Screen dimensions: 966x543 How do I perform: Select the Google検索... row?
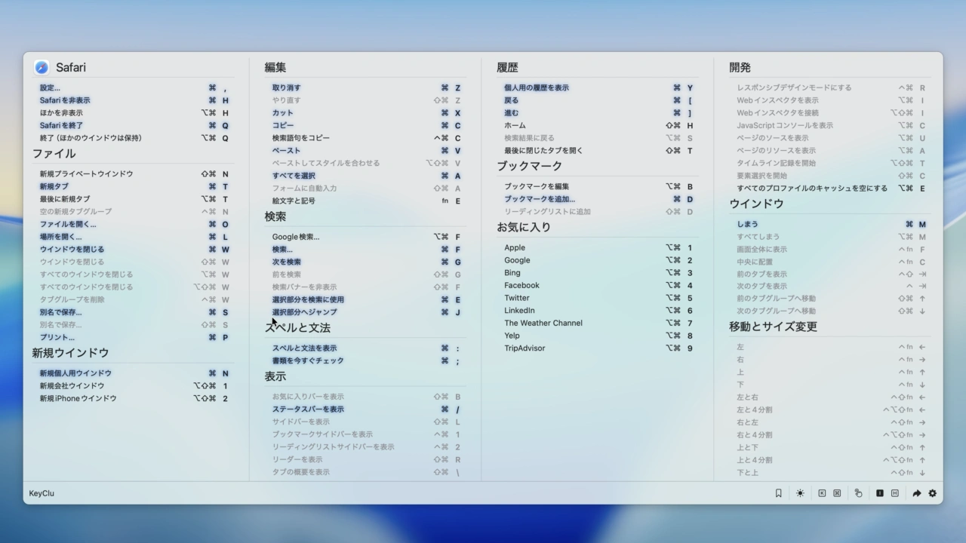pos(367,237)
